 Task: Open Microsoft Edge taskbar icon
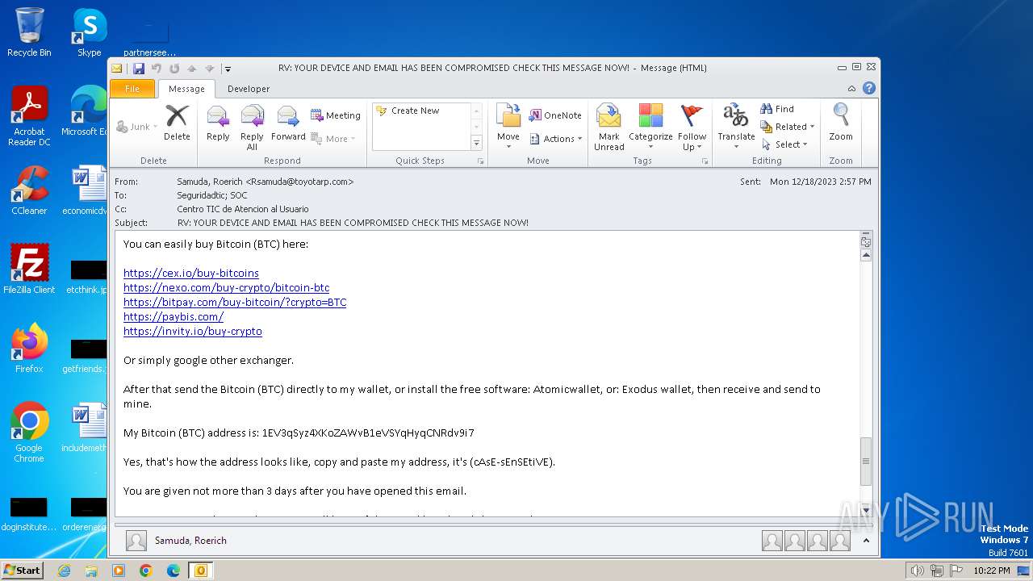[173, 571]
